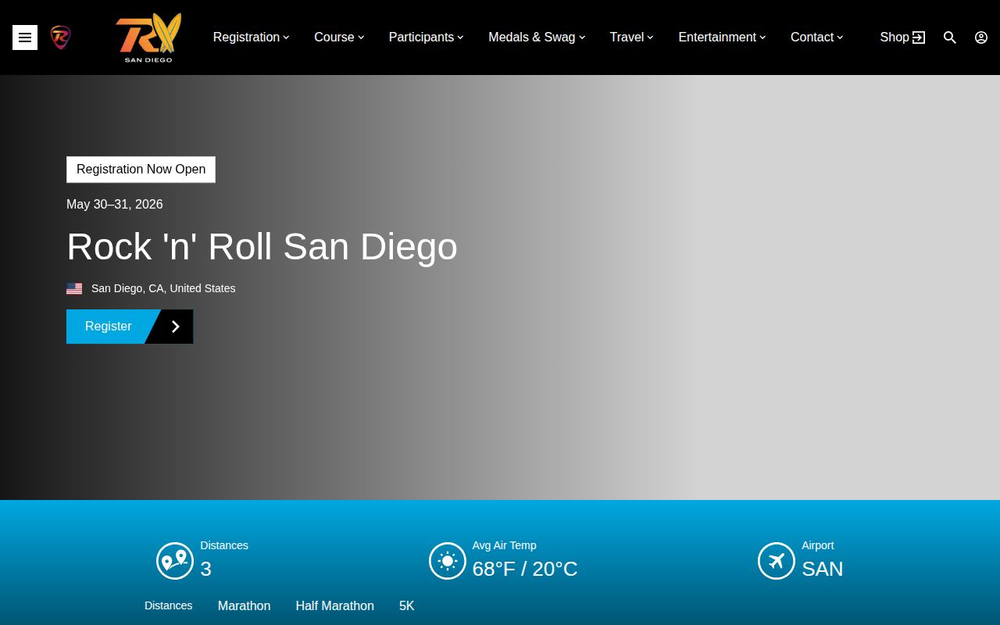Open the Contact menu
The width and height of the screenshot is (1000, 625).
(817, 37)
